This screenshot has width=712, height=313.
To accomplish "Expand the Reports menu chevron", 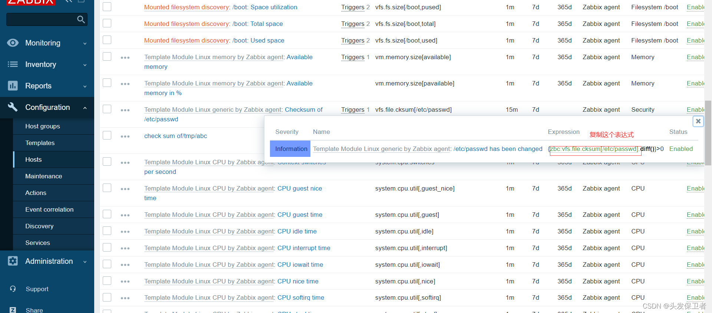I will [85, 86].
